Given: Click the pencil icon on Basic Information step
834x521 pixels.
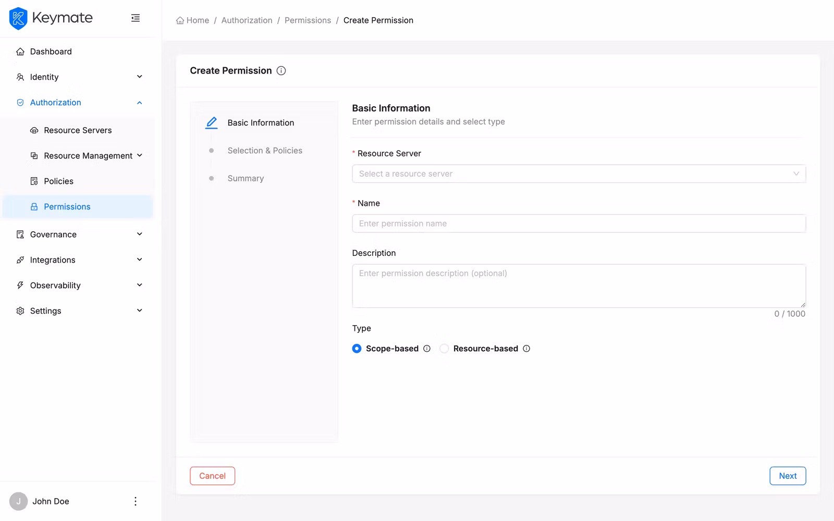Looking at the screenshot, I should [x=211, y=122].
